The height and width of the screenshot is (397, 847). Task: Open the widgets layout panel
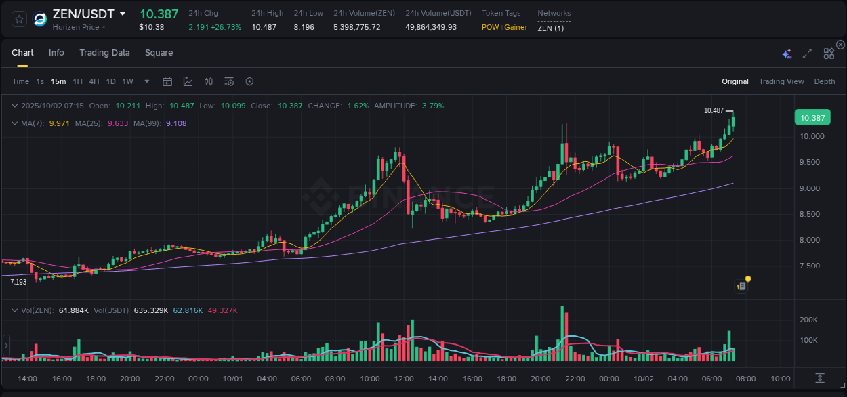829,53
